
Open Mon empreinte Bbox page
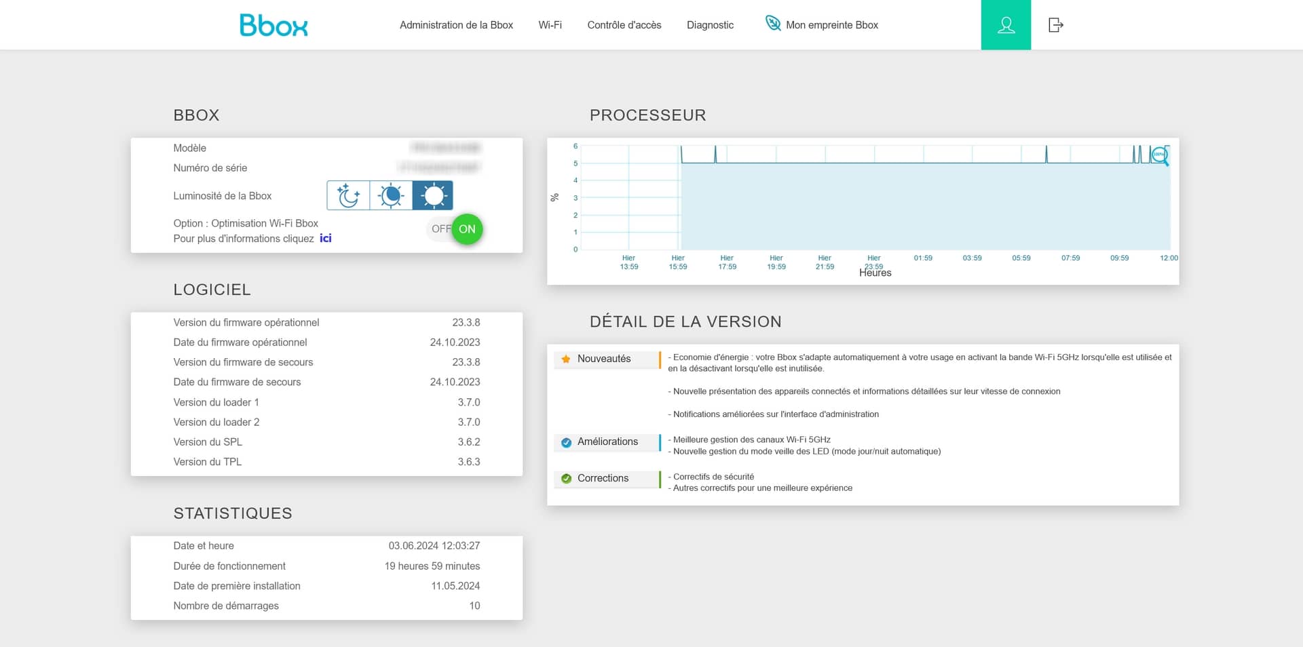point(831,25)
